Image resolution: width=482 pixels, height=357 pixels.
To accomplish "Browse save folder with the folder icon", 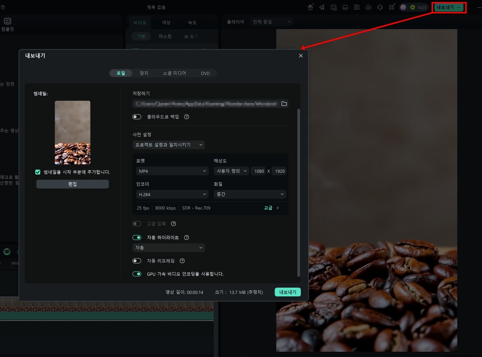I will pos(284,104).
